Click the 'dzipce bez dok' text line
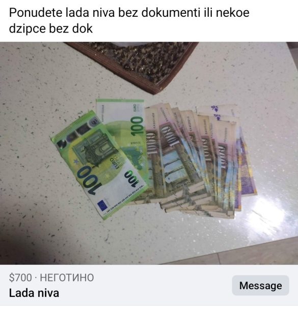 51,28
